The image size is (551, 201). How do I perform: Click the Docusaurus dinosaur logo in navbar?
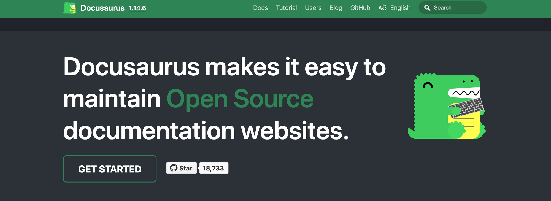pyautogui.click(x=70, y=8)
